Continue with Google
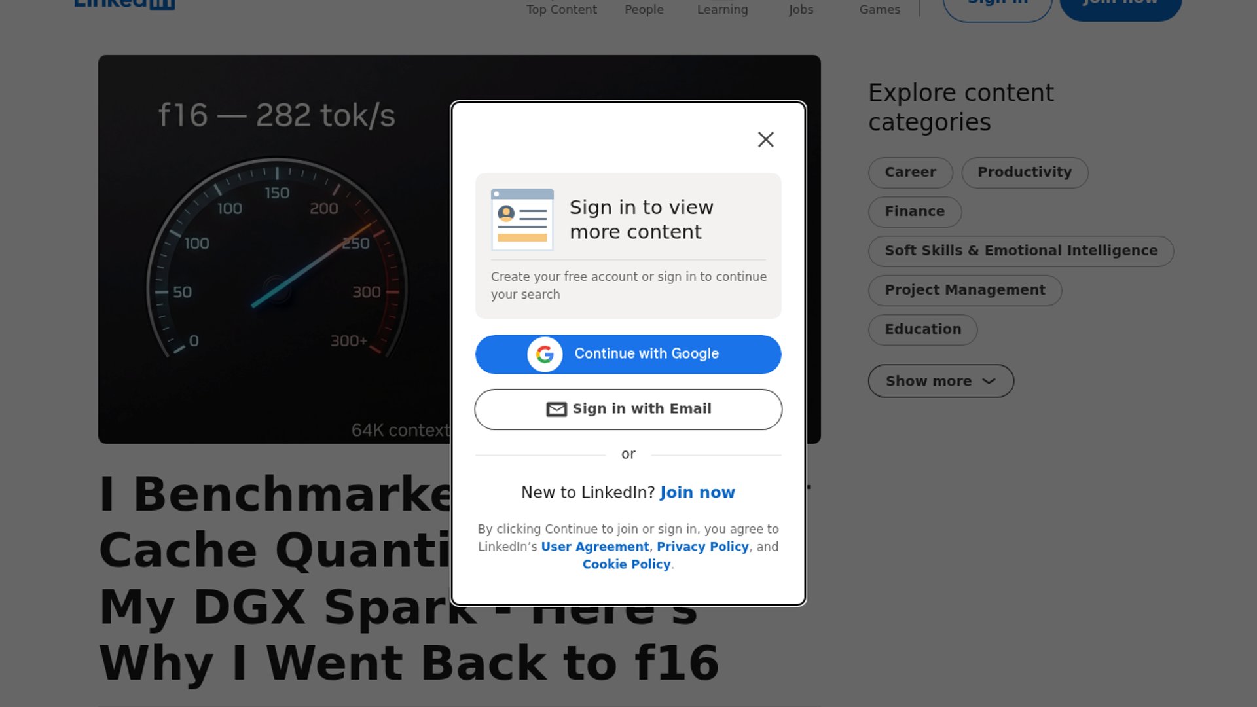This screenshot has height=707, width=1257. tap(628, 354)
